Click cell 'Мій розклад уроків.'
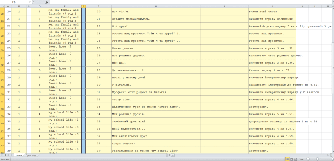 pos(156,114)
